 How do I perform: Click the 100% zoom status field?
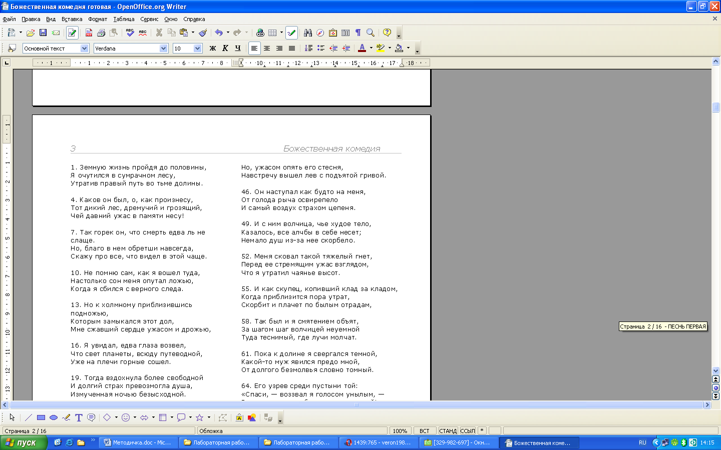(400, 430)
